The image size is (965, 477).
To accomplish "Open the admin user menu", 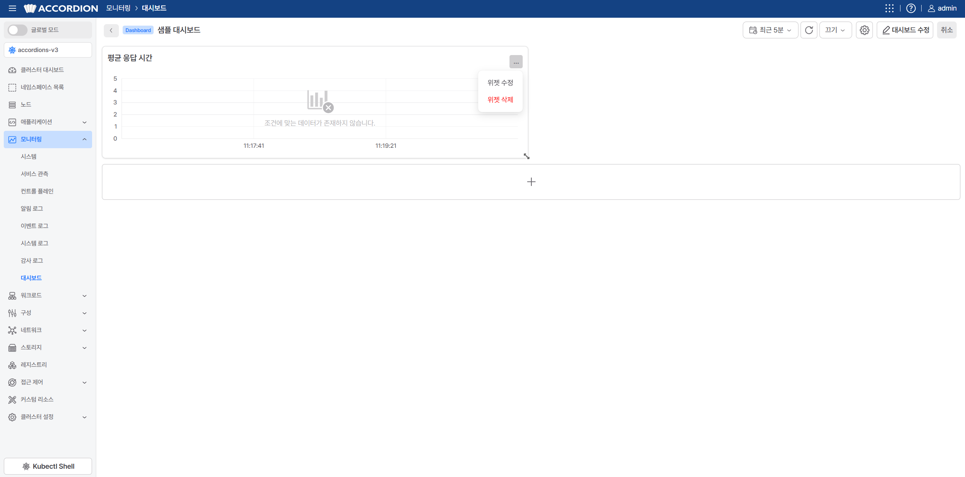I will pos(942,8).
